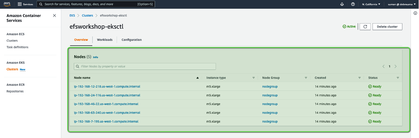
Task: Click the Node name column header
Action: tap(82, 78)
